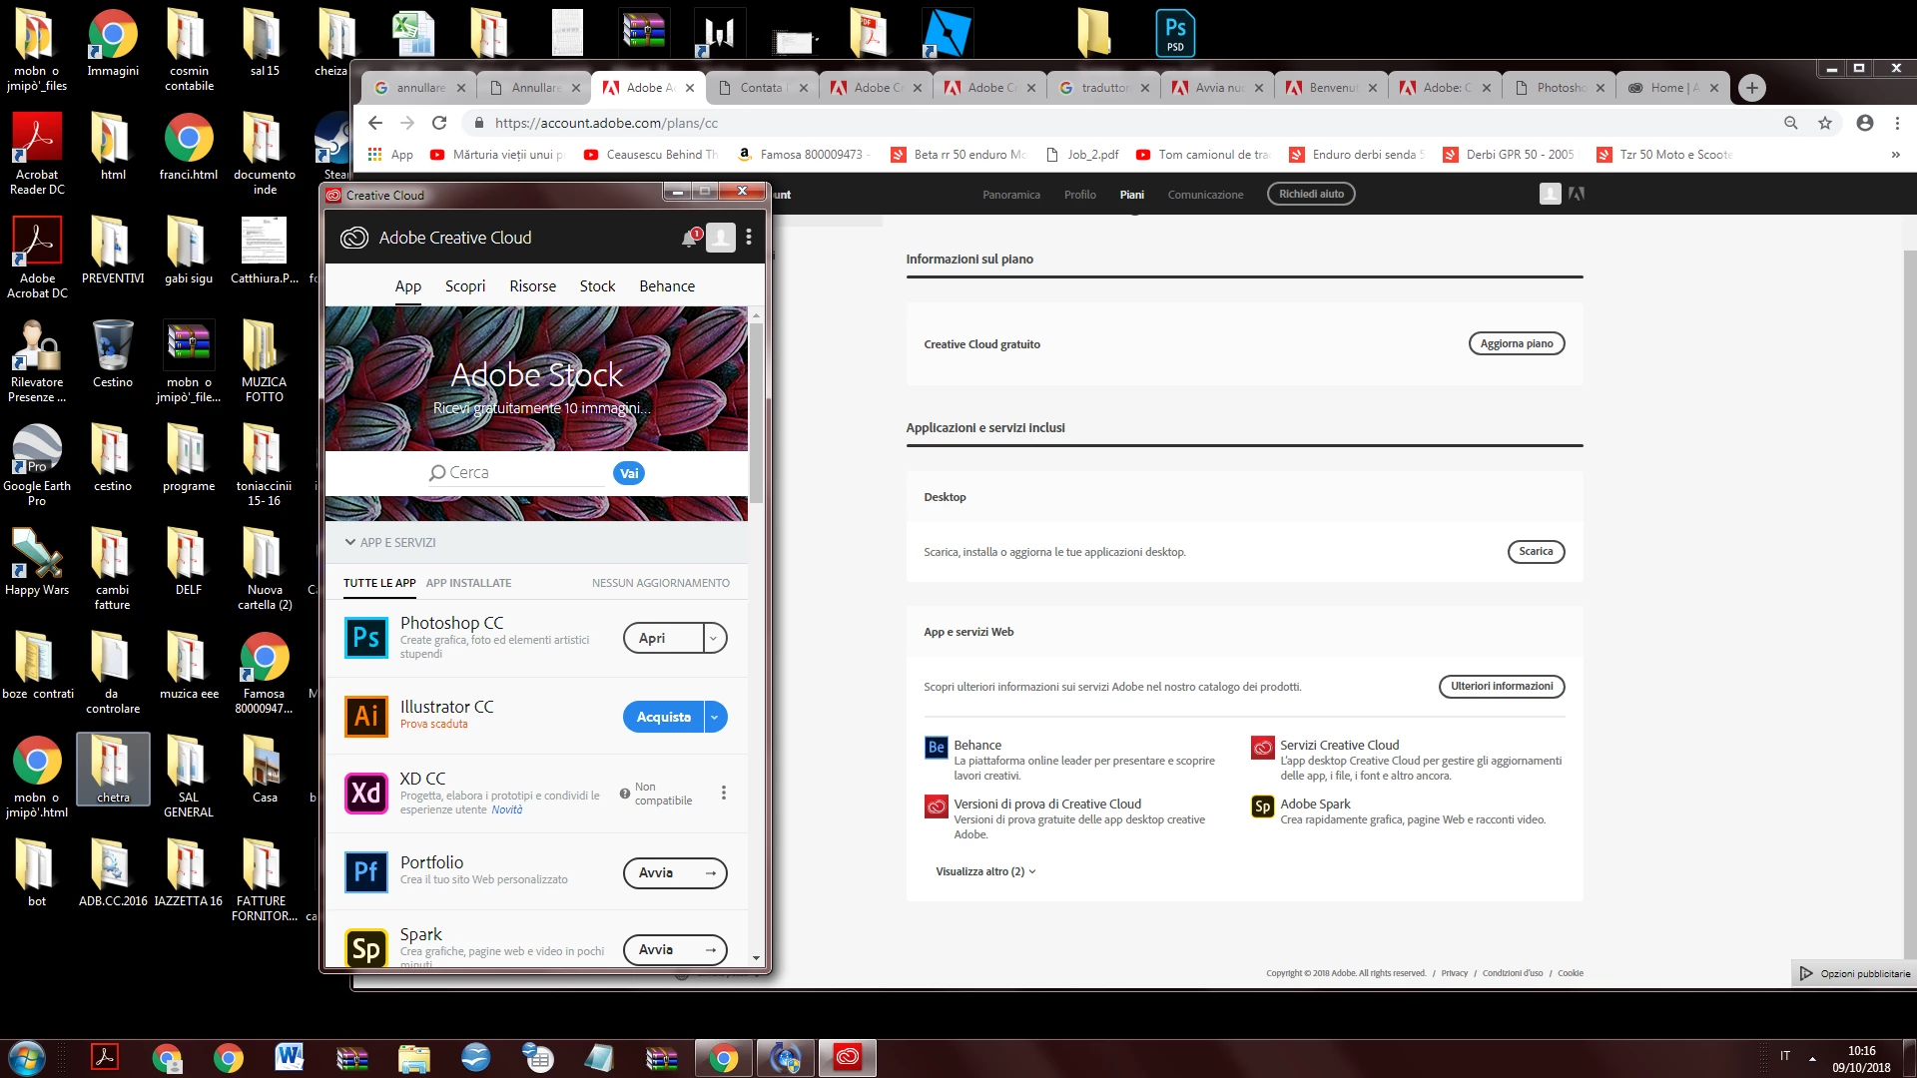
Task: Expand Visualizza altro (2) list
Action: pos(985,871)
